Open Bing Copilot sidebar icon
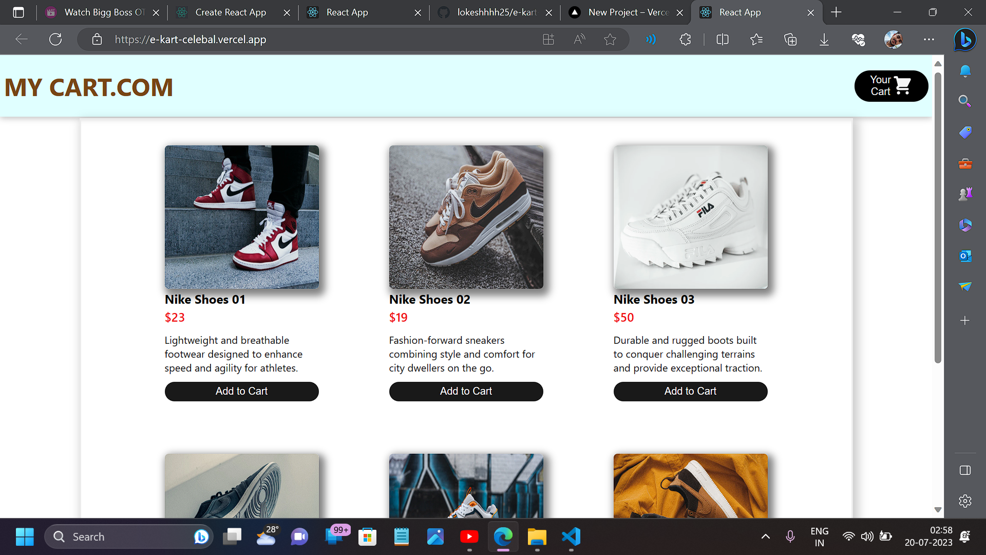This screenshot has width=986, height=555. [x=965, y=40]
